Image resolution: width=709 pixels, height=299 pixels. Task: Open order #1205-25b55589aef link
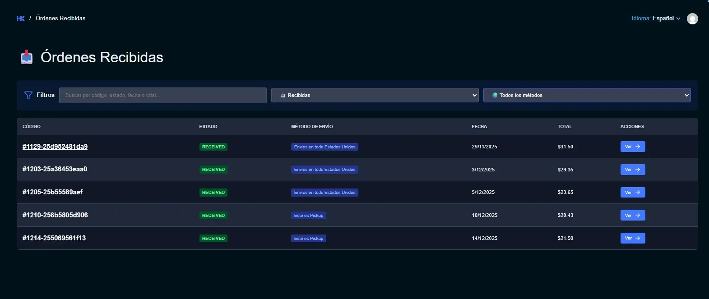point(52,192)
